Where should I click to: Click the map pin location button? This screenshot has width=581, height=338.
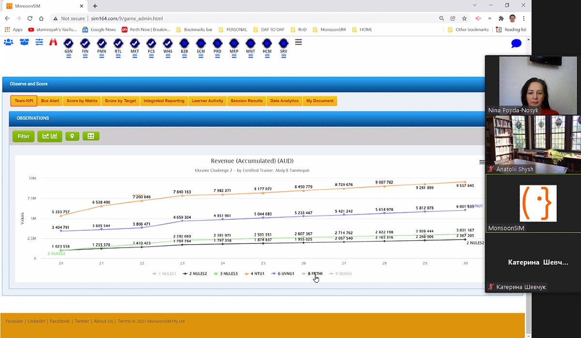tap(72, 136)
